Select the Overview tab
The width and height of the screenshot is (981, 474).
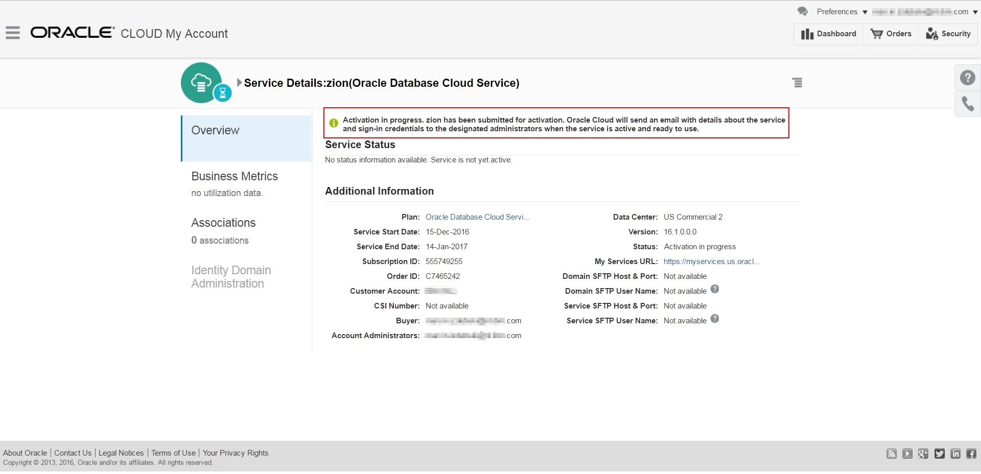coord(246,138)
